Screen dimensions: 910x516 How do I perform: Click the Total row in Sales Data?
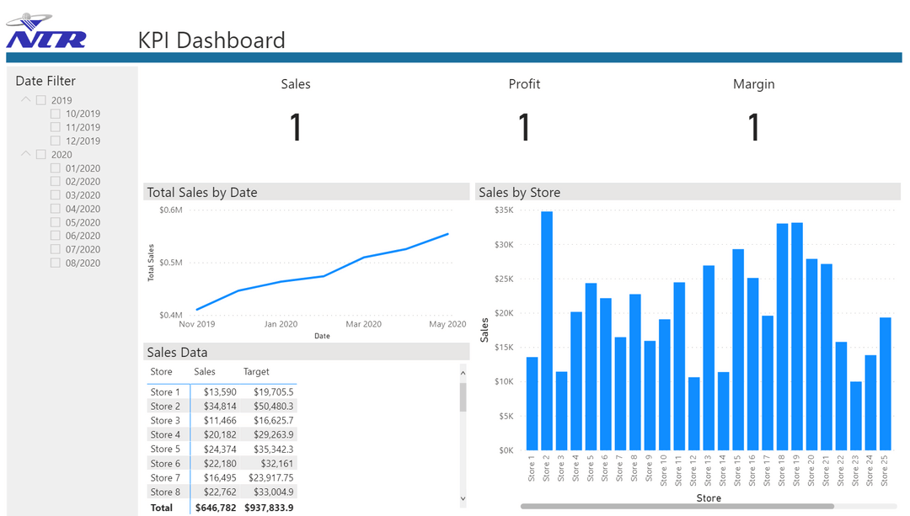tap(219, 507)
